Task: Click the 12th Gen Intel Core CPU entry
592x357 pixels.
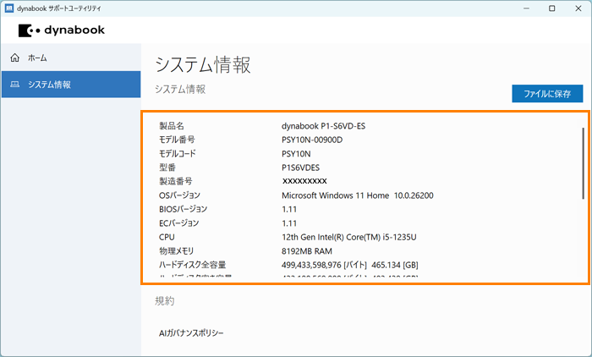Action: point(348,237)
